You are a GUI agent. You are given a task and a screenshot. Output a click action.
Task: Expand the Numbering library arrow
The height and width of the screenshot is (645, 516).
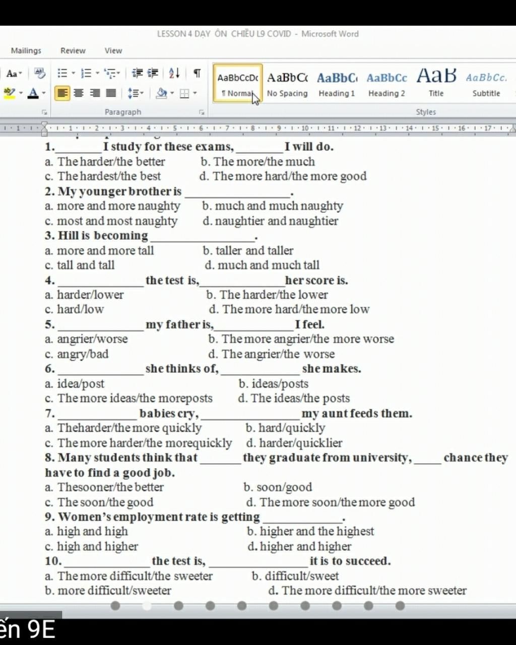coord(97,74)
